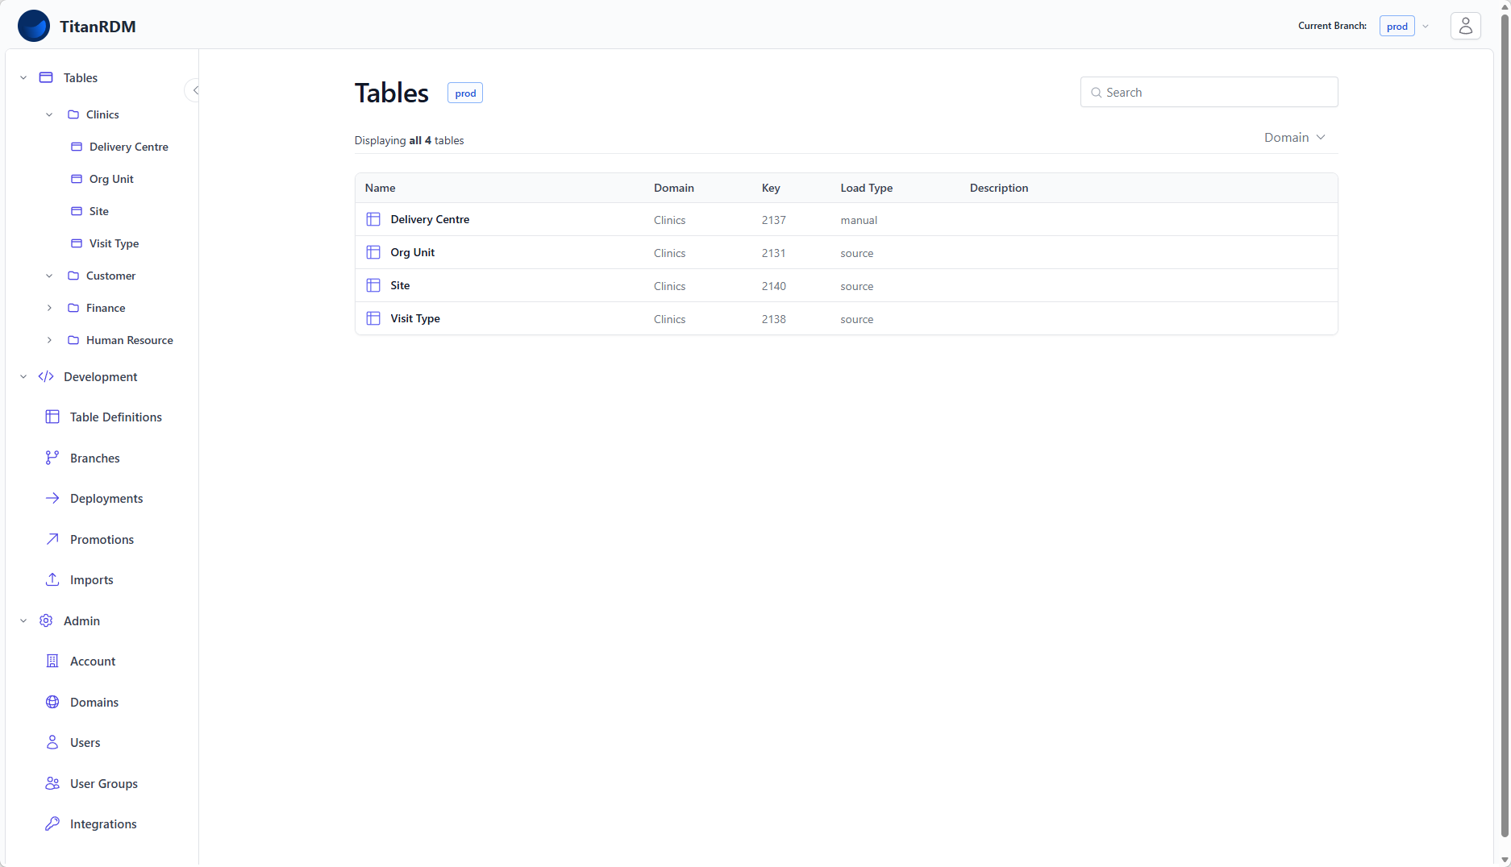
Task: Collapse the Clinics folder chevron
Action: 49,114
